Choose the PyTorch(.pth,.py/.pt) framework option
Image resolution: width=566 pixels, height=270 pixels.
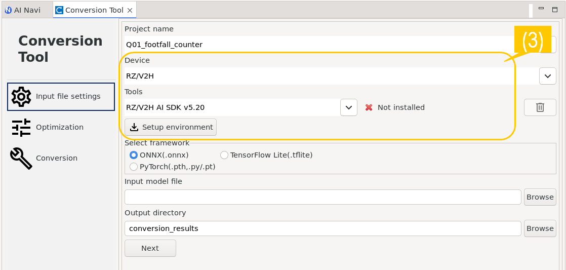[134, 167]
